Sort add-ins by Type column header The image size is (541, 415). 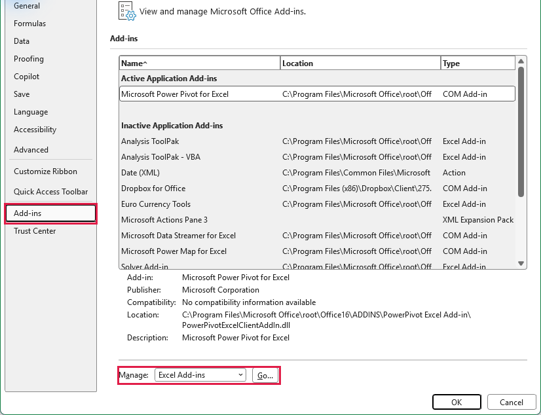click(x=478, y=63)
